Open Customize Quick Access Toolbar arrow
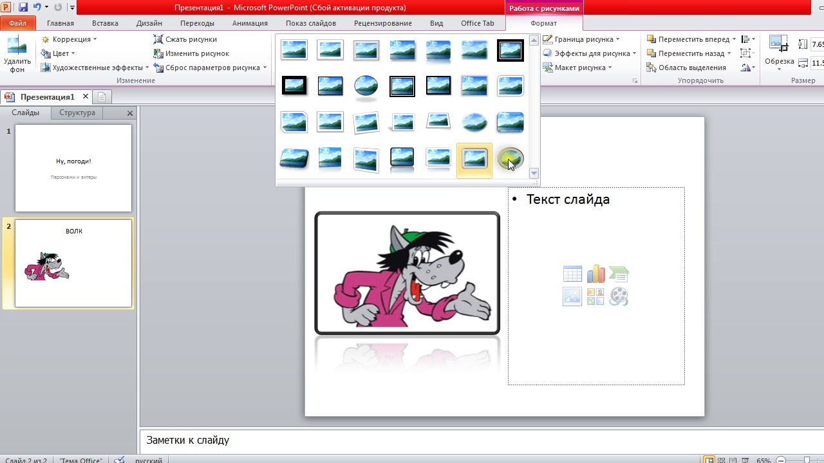The width and height of the screenshot is (824, 463). 72,8
